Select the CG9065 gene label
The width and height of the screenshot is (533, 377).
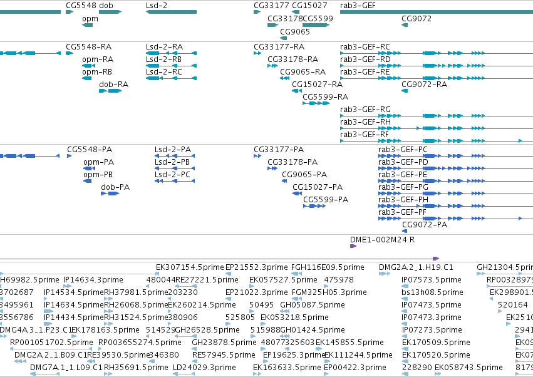click(295, 31)
